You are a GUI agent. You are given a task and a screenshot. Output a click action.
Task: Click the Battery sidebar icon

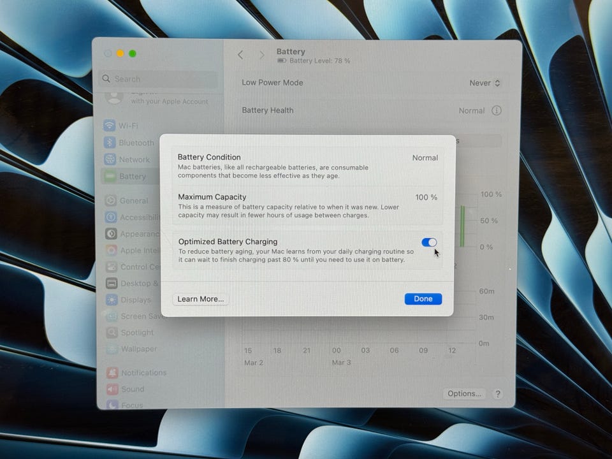110,177
